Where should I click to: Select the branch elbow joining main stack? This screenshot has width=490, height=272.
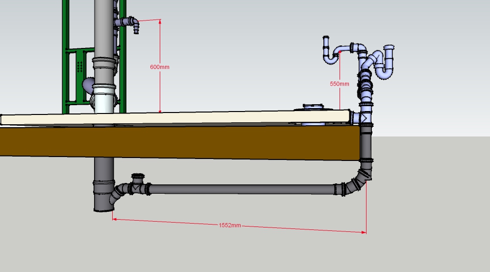118,193
